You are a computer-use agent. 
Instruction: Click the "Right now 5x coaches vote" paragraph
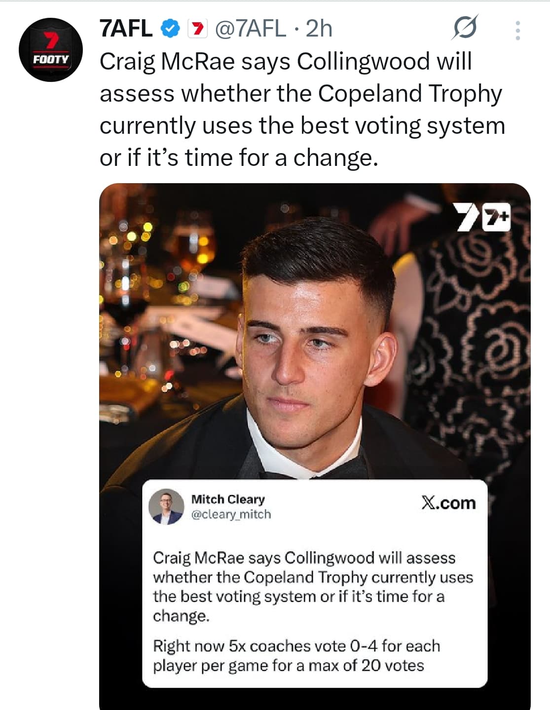[x=296, y=655]
